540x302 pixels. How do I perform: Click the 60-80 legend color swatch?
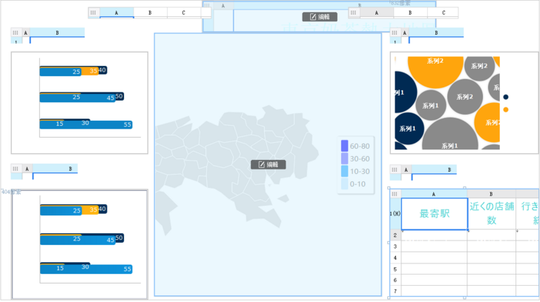click(344, 146)
